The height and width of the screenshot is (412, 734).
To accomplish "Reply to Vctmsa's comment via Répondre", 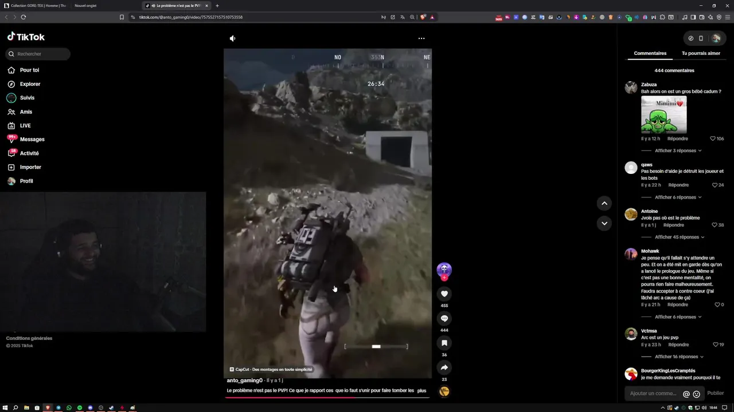I will pos(678,344).
